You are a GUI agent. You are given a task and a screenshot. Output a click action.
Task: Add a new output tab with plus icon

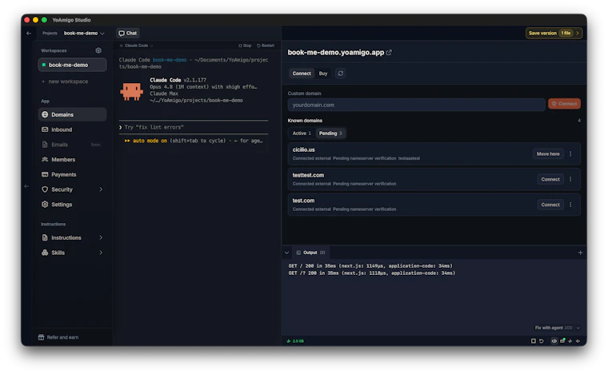coord(580,253)
